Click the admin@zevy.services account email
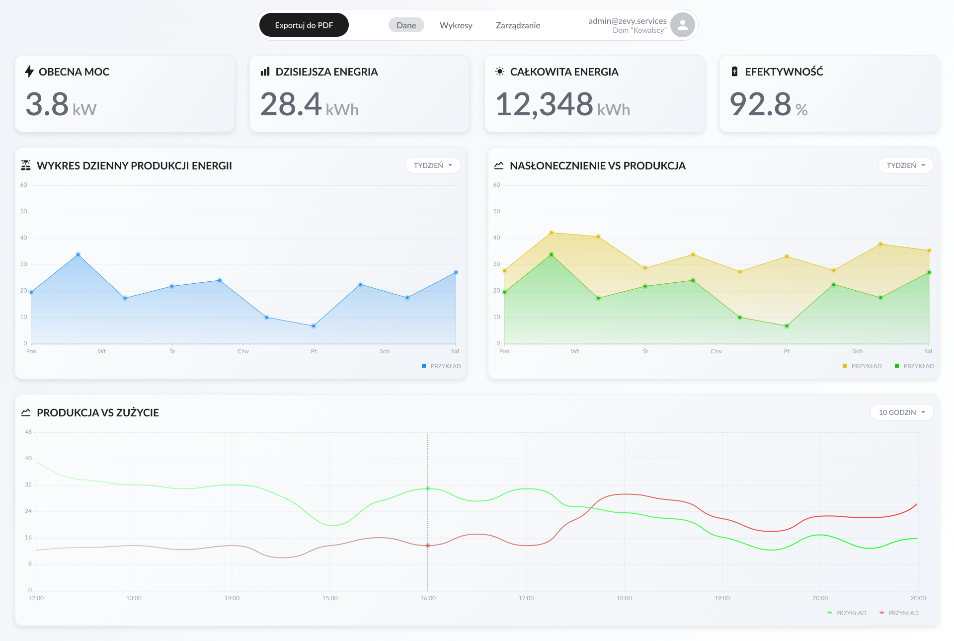Image resolution: width=954 pixels, height=641 pixels. 628,21
